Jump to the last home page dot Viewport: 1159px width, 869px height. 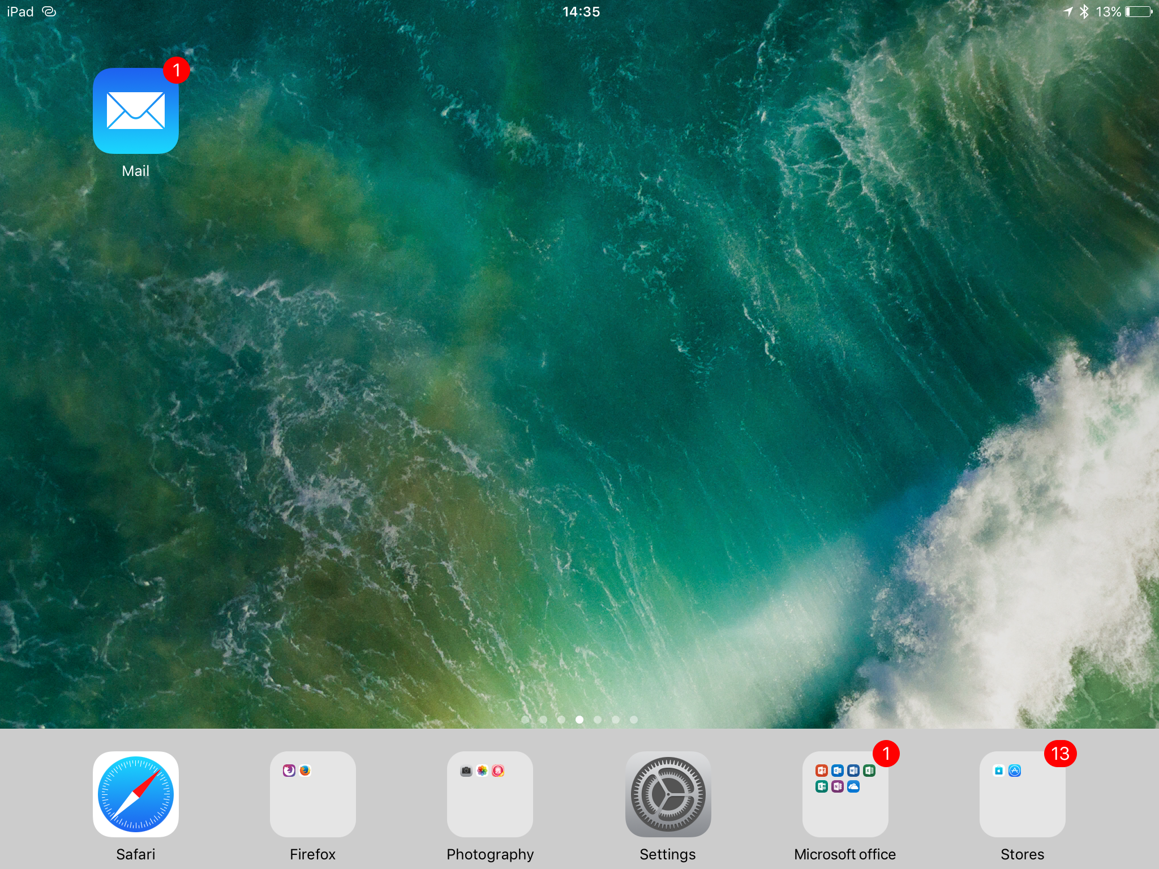(634, 720)
